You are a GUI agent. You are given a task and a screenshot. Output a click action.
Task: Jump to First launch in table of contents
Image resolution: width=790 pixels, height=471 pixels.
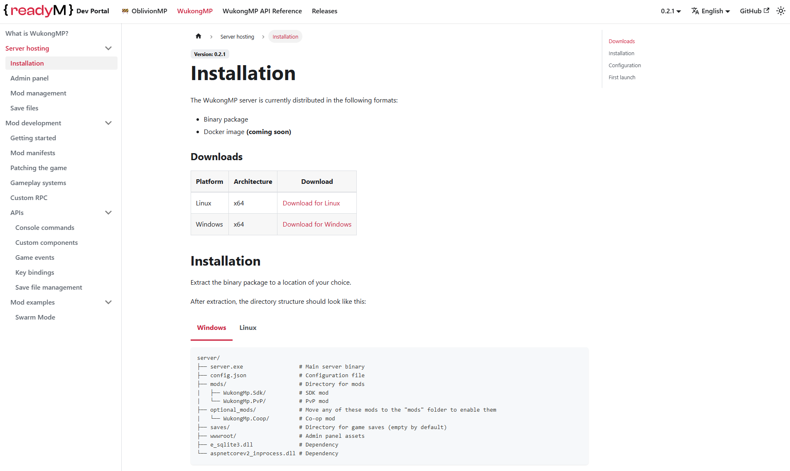(622, 77)
